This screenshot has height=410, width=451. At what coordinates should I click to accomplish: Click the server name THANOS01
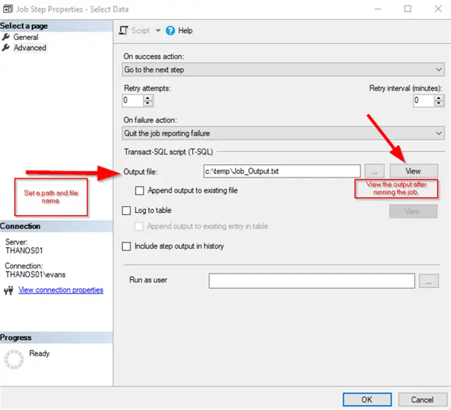[x=24, y=251]
